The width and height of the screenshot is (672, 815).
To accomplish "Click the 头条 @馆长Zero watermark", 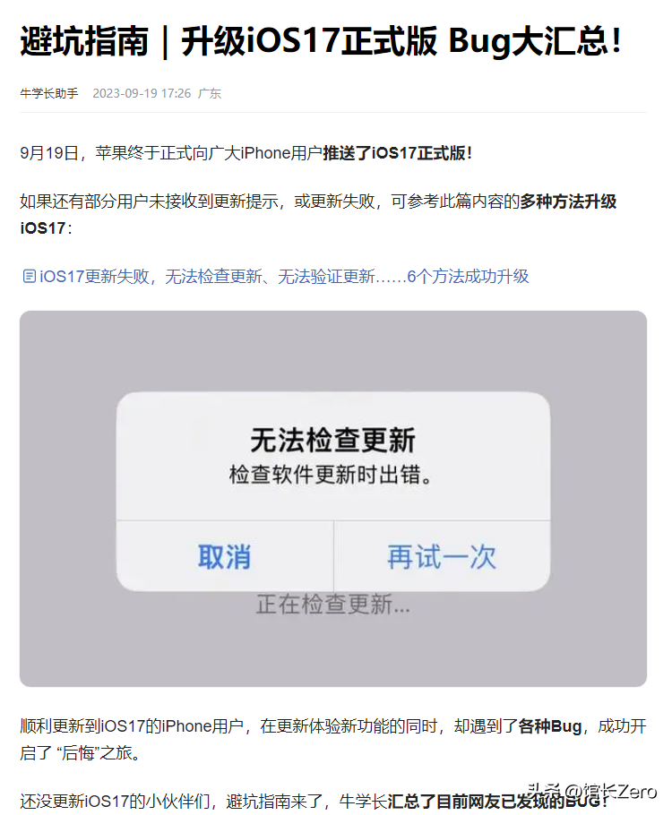I will tap(591, 792).
